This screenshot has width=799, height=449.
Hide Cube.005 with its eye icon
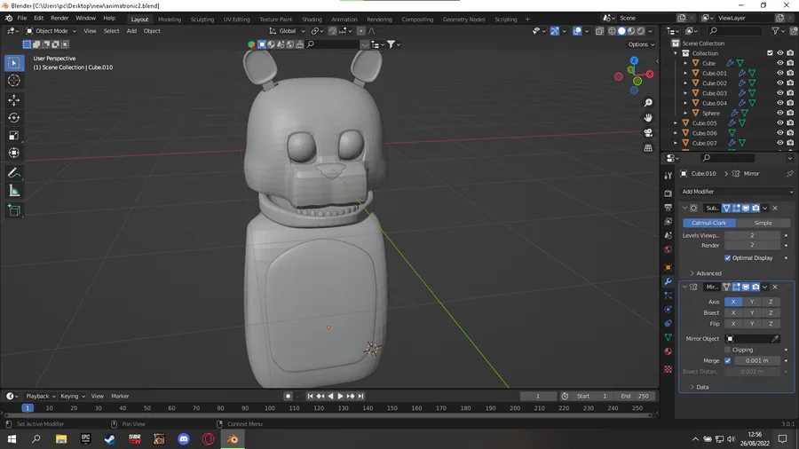click(779, 122)
